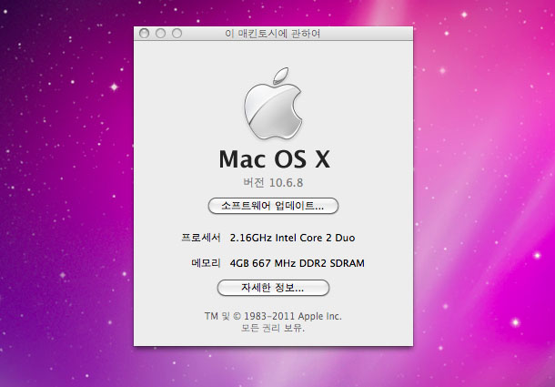Select the 프로세서 label
Screen dimensions: 555x387
click(201, 239)
